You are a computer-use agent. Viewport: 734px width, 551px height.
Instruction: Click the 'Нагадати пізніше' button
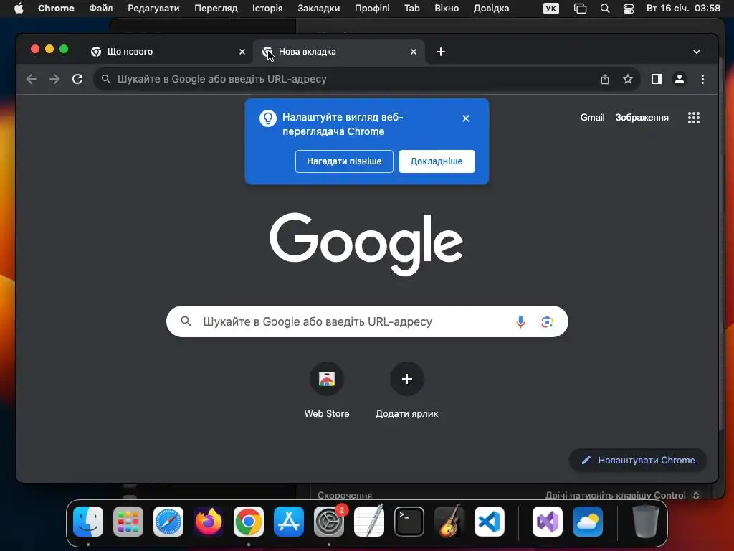coord(344,161)
